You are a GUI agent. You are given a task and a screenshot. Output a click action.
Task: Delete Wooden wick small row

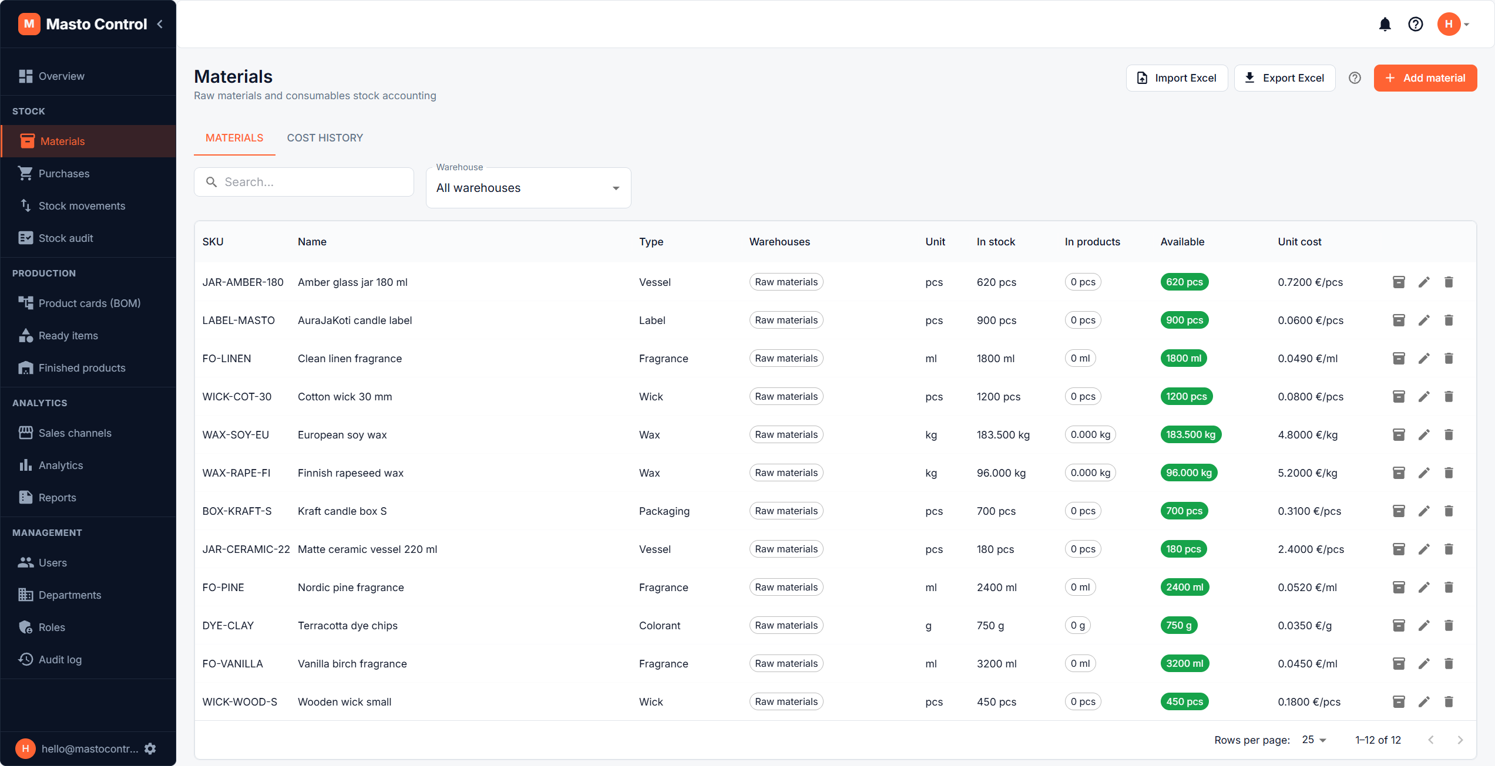point(1449,702)
